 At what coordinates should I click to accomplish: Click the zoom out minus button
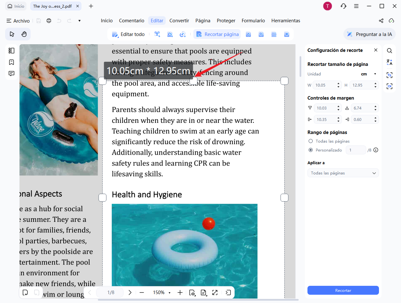pyautogui.click(x=142, y=292)
